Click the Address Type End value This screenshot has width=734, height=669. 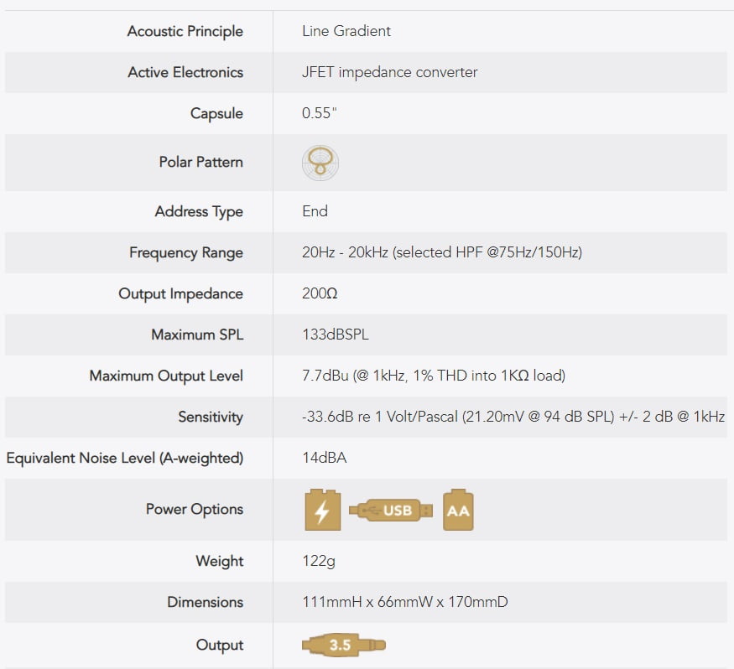[315, 211]
